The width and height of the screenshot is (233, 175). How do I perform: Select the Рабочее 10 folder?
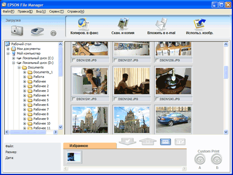click(42, 123)
